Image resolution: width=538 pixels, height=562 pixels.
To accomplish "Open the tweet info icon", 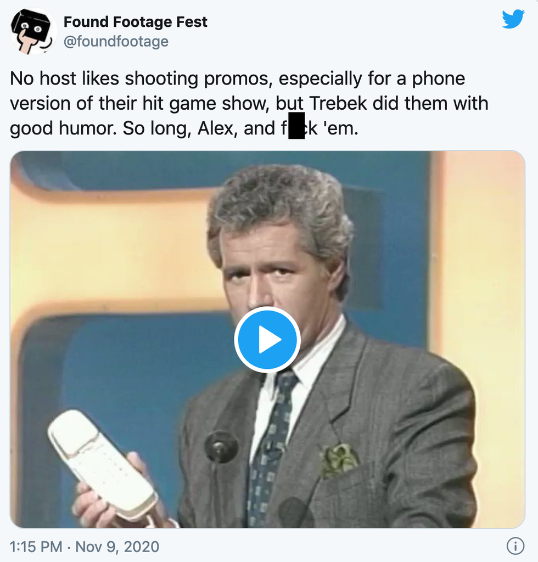I will coord(515,546).
